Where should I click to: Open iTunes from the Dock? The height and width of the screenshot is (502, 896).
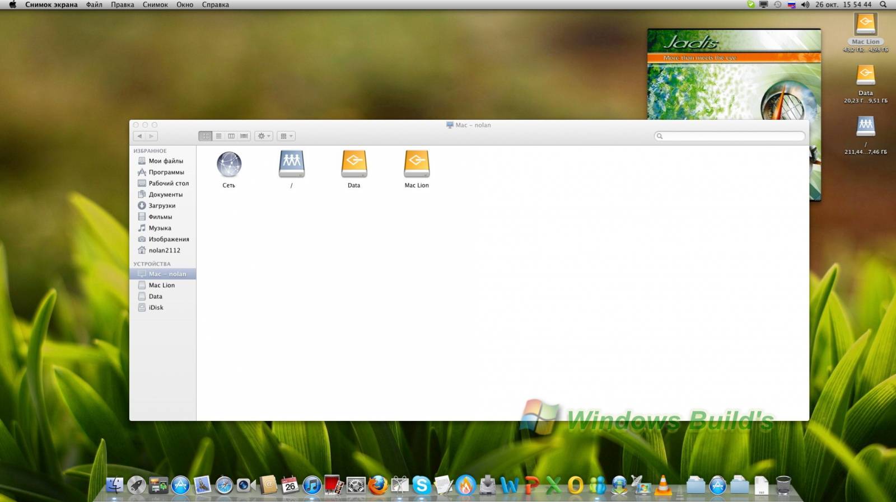point(311,485)
